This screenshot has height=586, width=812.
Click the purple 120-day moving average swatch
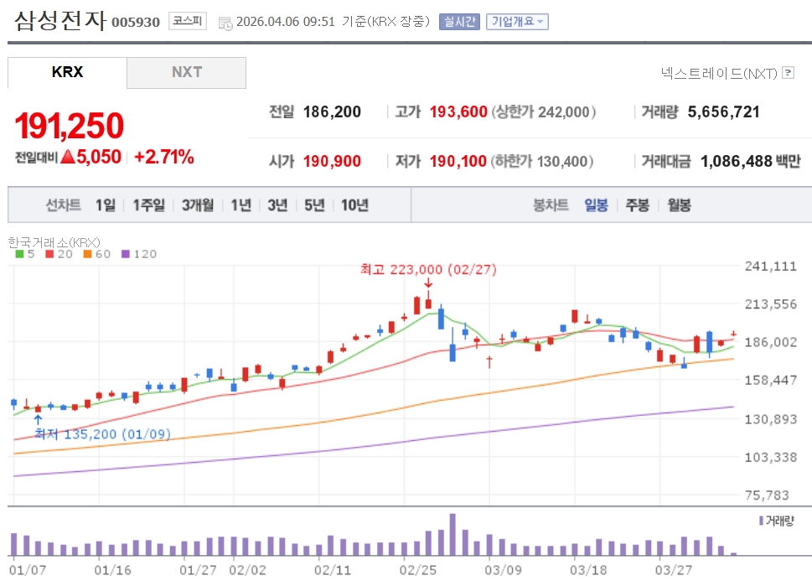(126, 253)
